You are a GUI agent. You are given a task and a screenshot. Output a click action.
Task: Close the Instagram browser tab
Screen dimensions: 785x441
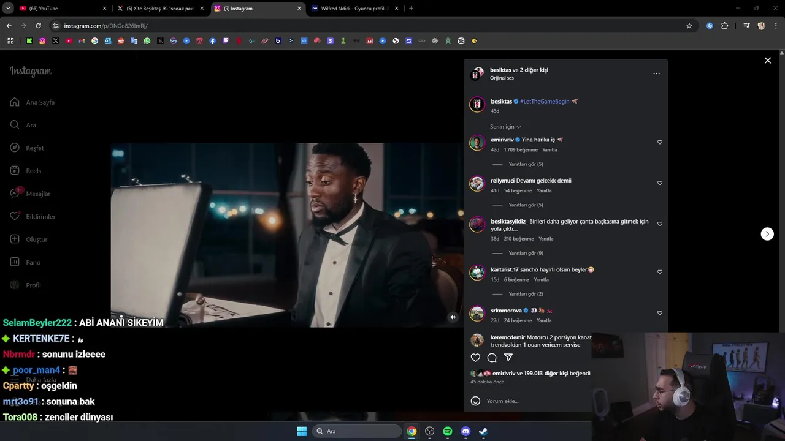pyautogui.click(x=299, y=9)
